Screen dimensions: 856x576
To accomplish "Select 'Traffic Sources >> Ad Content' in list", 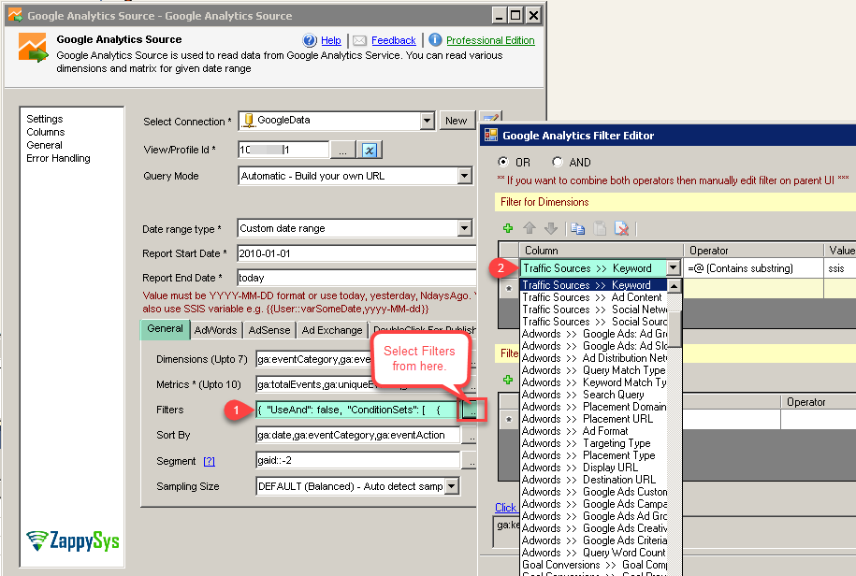I will [593, 297].
